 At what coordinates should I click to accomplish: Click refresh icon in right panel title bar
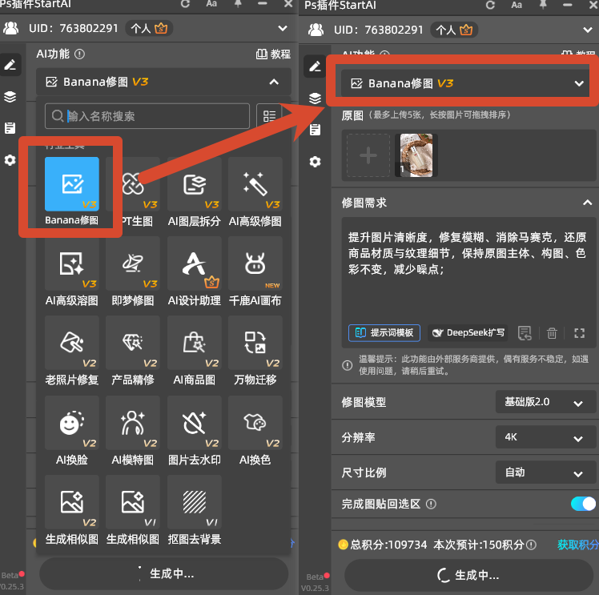pos(490,5)
